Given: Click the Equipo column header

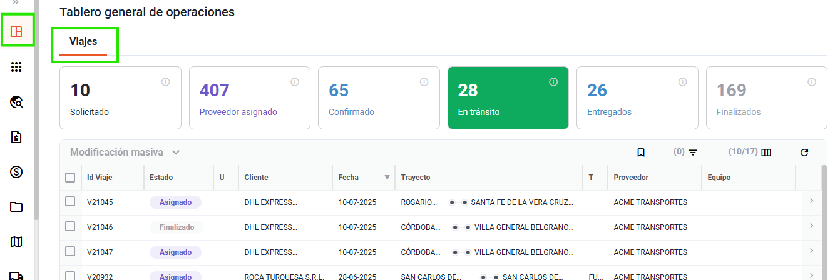Looking at the screenshot, I should (x=719, y=177).
